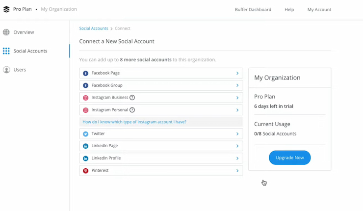This screenshot has width=363, height=211.
Task: Click the 'Connect a New Social Account' heading
Action: click(x=117, y=41)
